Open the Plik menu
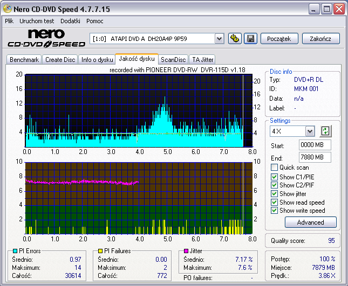348x286 pixels. coord(9,21)
